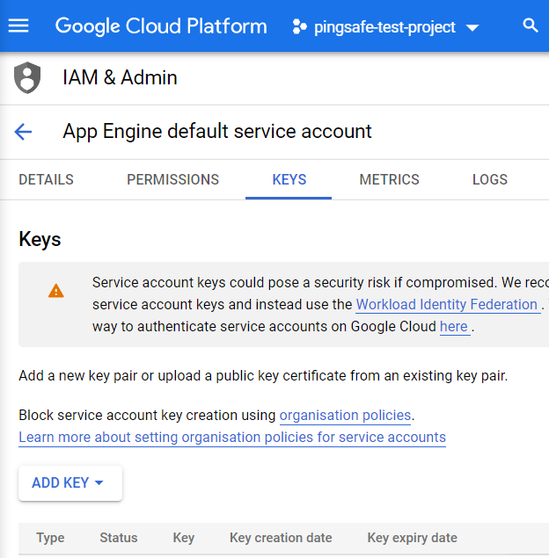Open the pingsafe-test-project project selector

click(x=385, y=27)
